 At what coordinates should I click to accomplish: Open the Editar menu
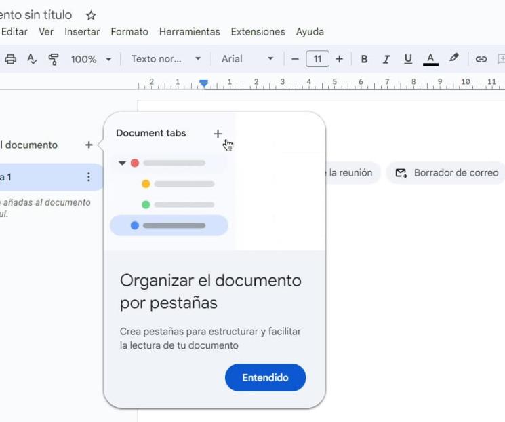14,32
